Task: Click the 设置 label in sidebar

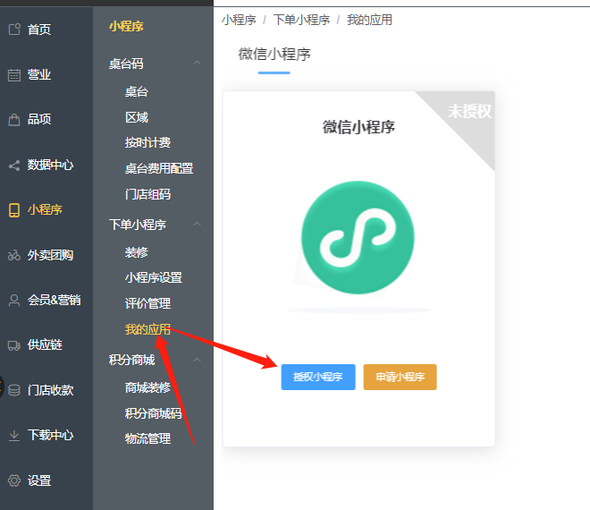Action: [x=39, y=480]
